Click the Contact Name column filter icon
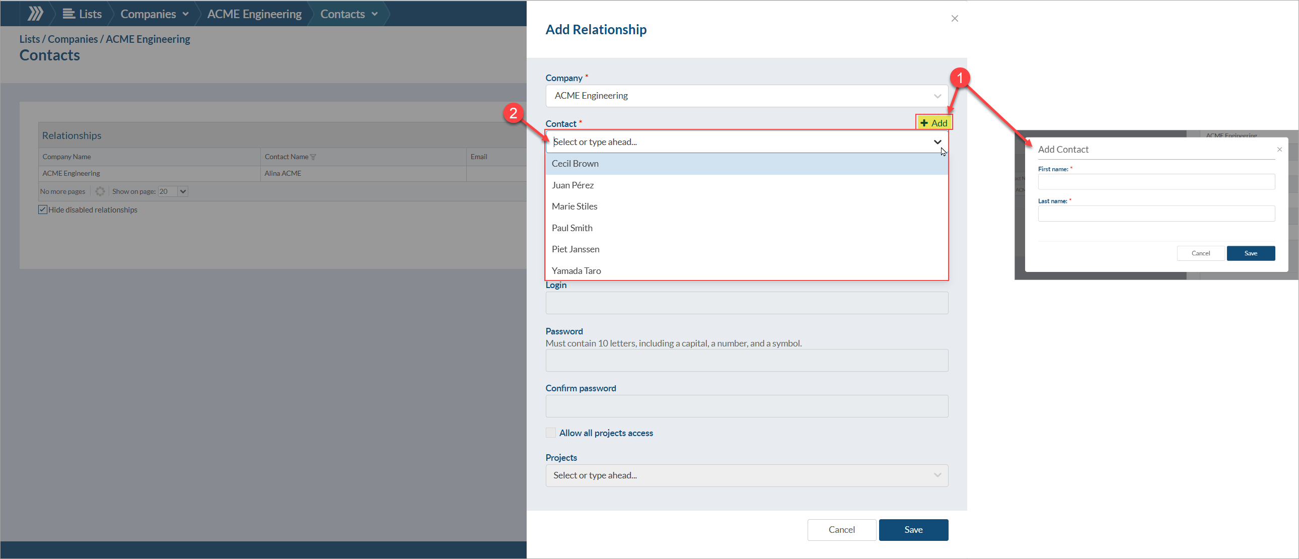1299x559 pixels. [x=313, y=157]
